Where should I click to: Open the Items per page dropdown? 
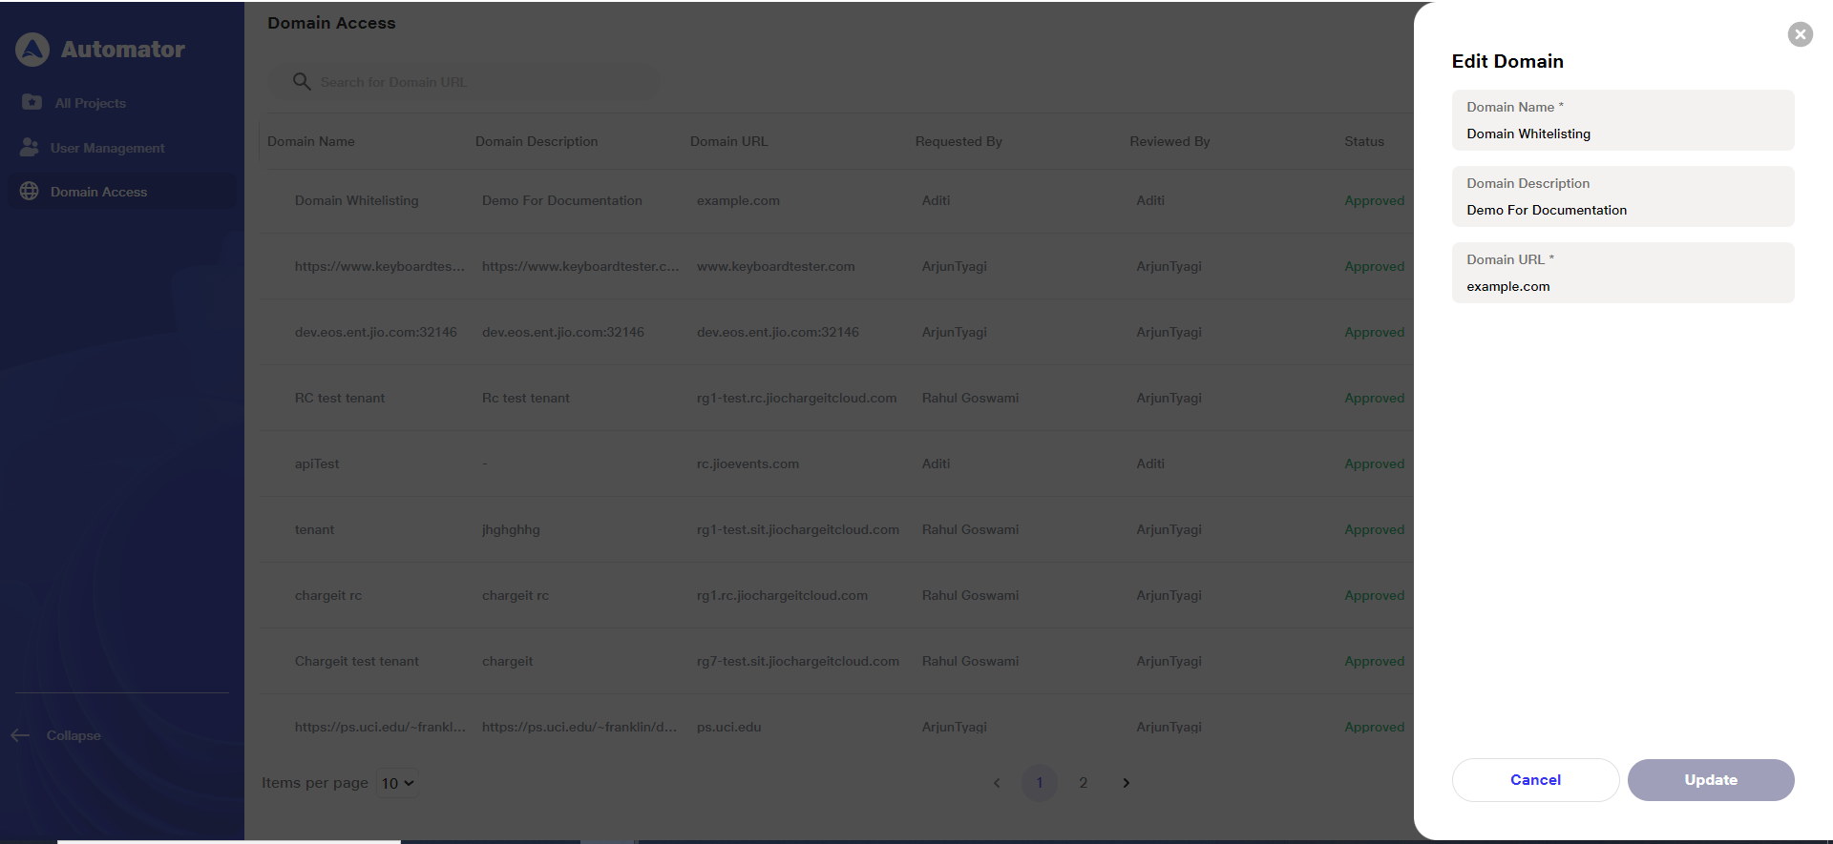[397, 783]
